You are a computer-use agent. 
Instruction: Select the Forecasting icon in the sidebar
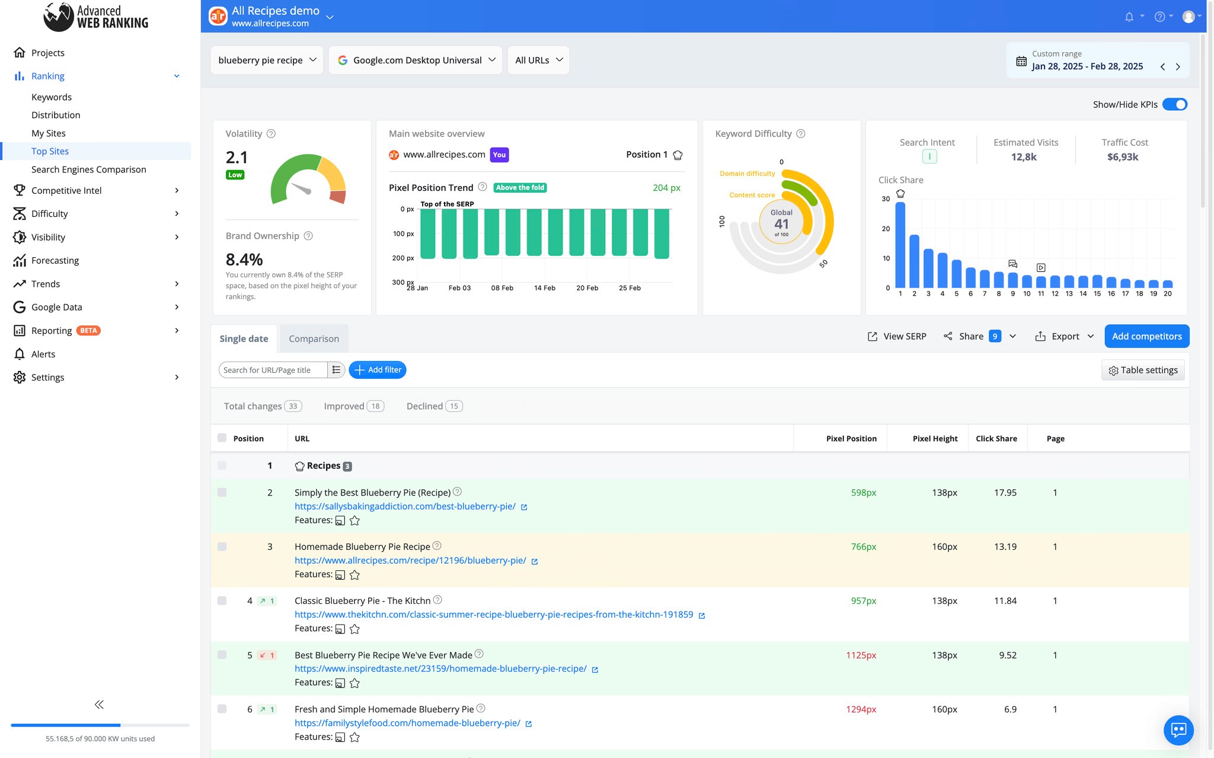coord(18,260)
